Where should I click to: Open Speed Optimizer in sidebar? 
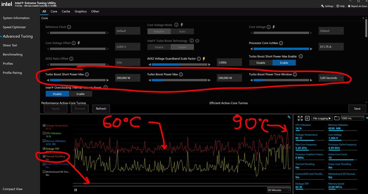14,27
